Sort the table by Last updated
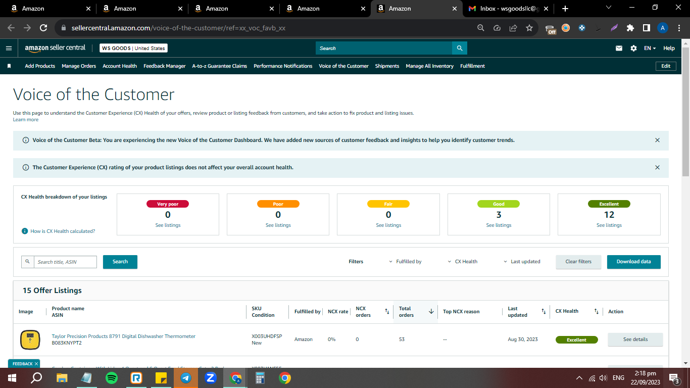This screenshot has height=388, width=690. [x=544, y=312]
